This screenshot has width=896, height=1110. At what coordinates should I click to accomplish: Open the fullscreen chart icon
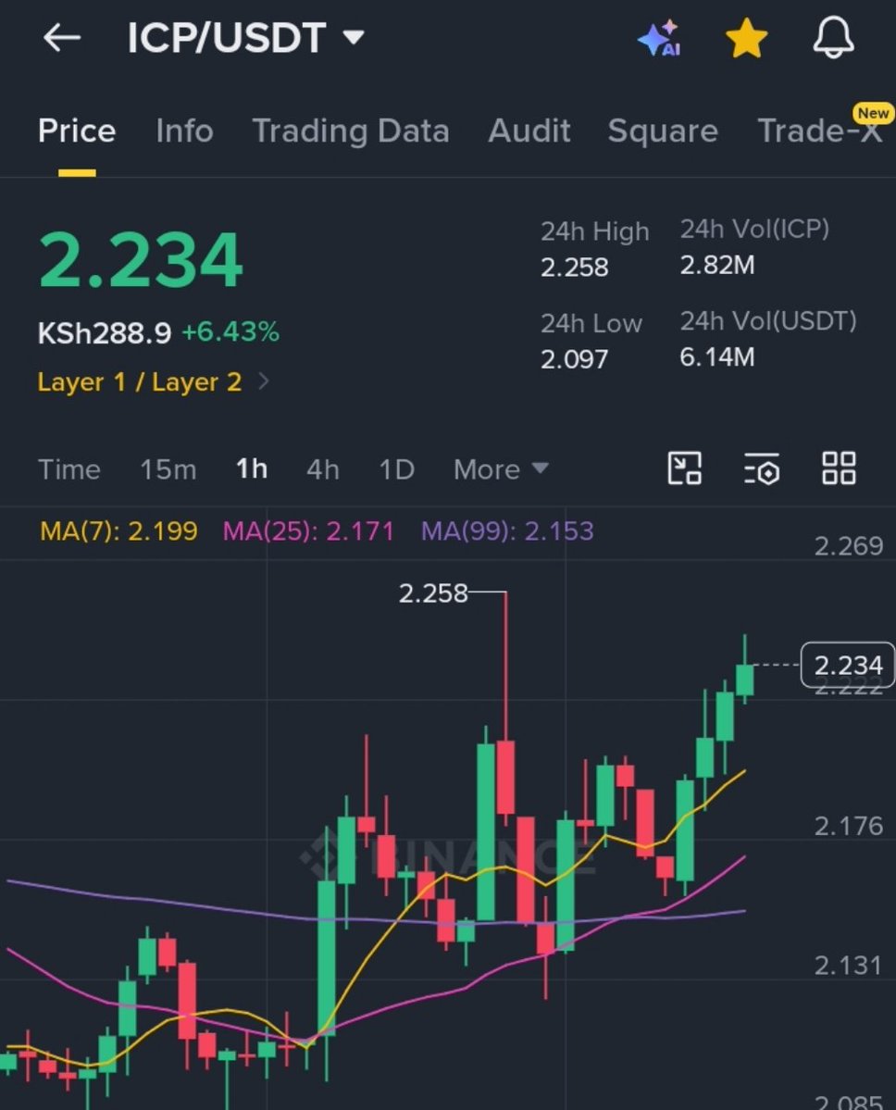click(x=684, y=468)
